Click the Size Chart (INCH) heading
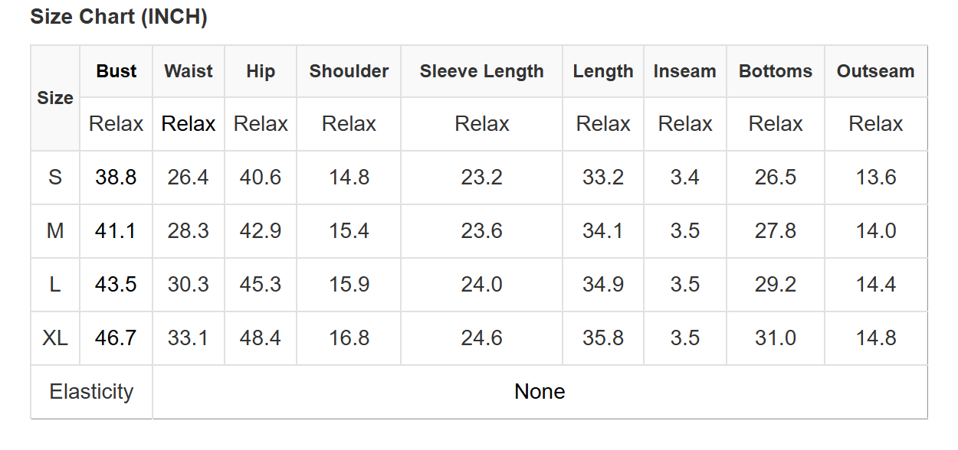This screenshot has width=958, height=450. [119, 17]
